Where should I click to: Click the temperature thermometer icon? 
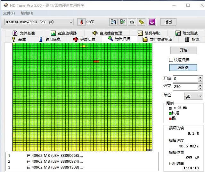pyautogui.click(x=81, y=22)
